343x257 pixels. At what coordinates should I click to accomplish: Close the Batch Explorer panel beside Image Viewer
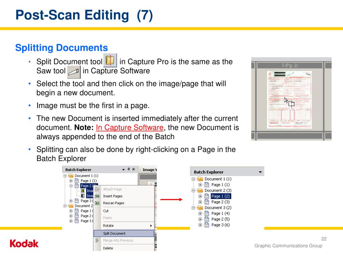pos(133,169)
